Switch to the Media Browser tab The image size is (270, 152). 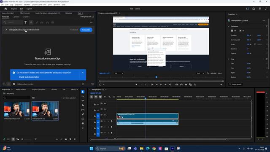point(21,90)
